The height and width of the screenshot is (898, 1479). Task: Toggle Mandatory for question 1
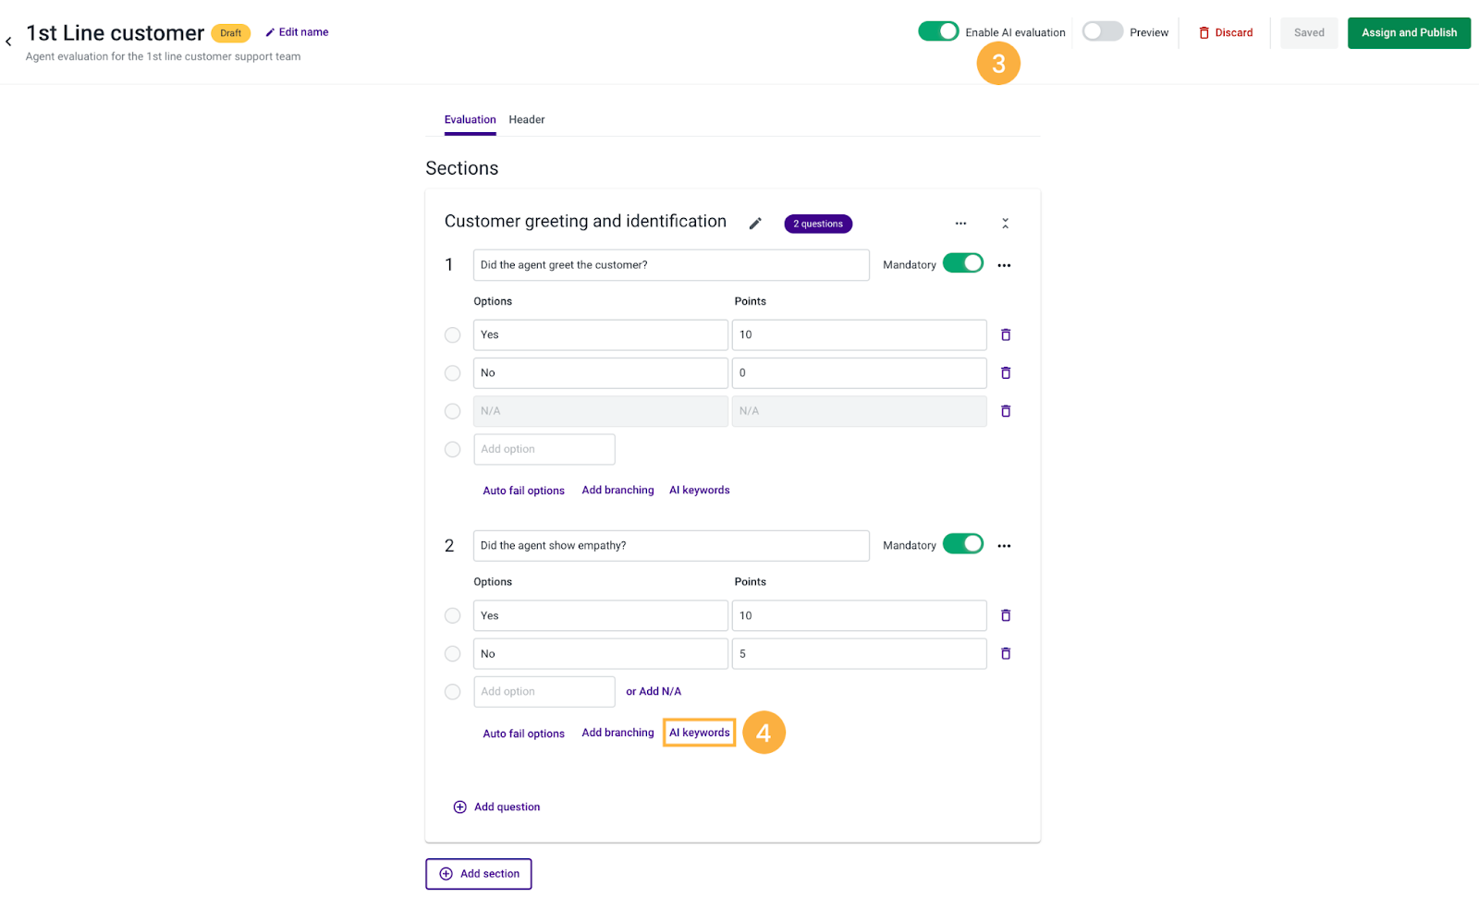963,263
